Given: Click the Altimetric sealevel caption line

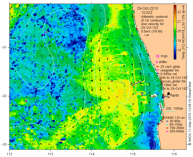Looking at the screenshot, I should (x=154, y=17).
